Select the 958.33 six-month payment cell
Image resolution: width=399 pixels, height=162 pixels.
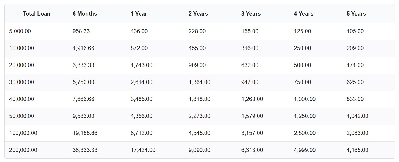click(x=81, y=31)
